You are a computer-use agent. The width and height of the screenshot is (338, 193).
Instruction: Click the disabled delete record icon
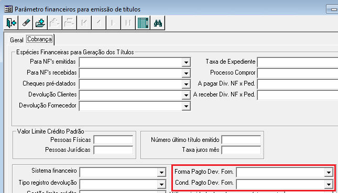[69, 23]
